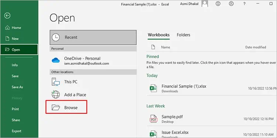Viewport: 277px width, 138px height.
Task: Open Financial Sample (1).xlsx
Action: [212, 88]
